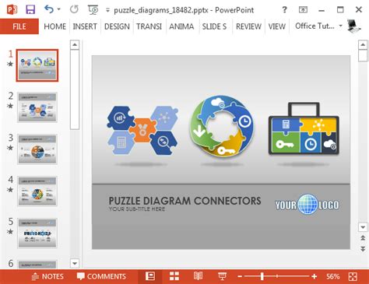Select the YOUR LOGO globe image
This screenshot has width=369, height=284.
[x=307, y=205]
